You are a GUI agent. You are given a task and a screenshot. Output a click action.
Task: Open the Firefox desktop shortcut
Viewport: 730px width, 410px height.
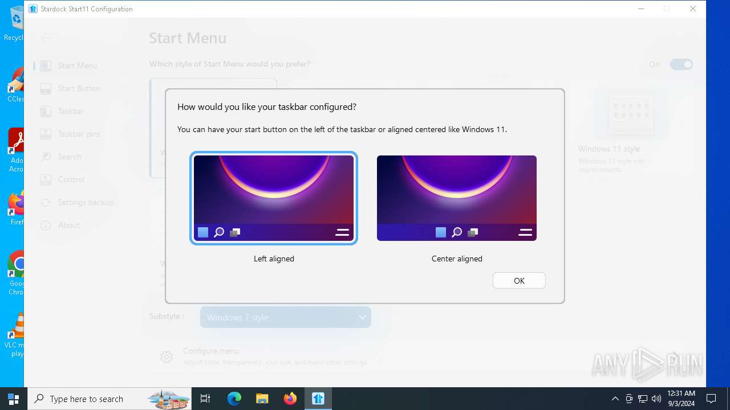pyautogui.click(x=15, y=208)
